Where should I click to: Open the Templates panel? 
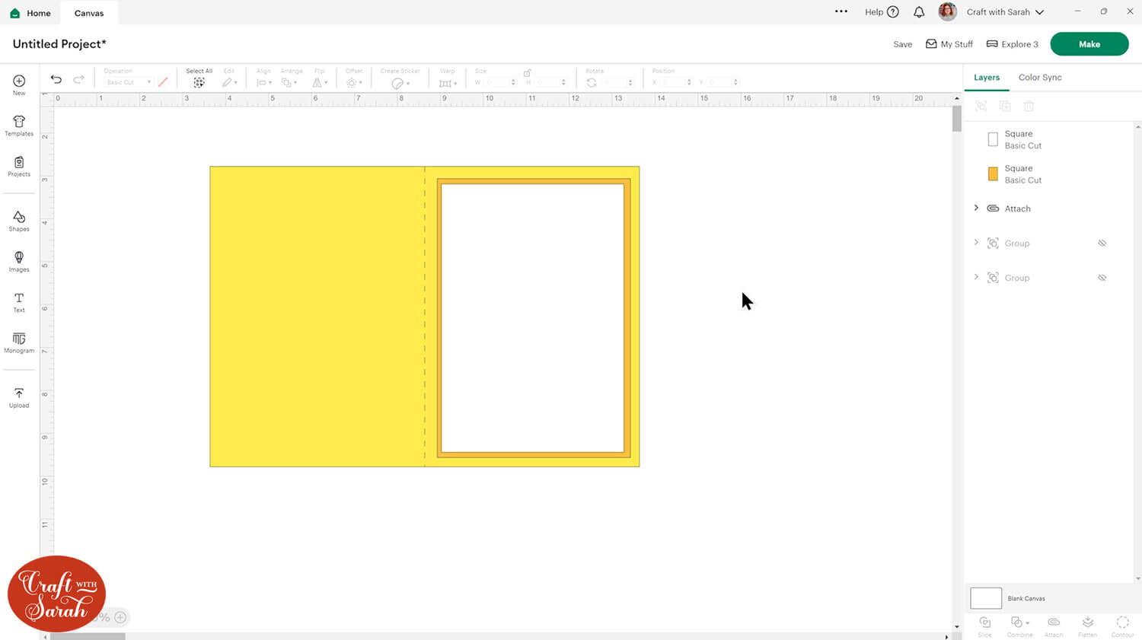click(x=19, y=126)
